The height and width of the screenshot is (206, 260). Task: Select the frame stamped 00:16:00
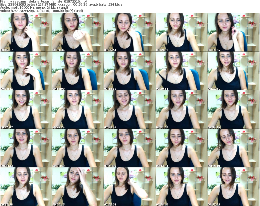78,71
